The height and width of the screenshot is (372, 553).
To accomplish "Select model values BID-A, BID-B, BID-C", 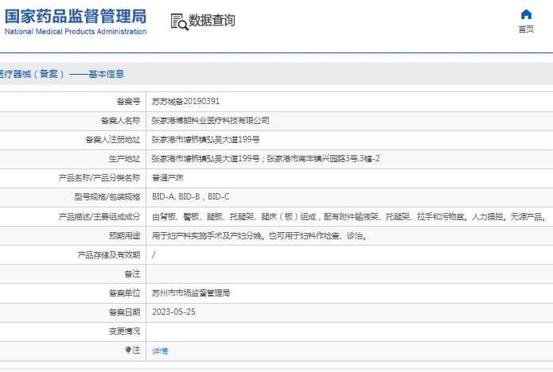I will pyautogui.click(x=190, y=196).
